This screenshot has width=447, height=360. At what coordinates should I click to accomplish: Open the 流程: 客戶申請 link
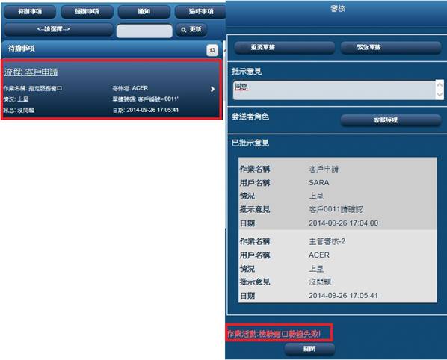pos(31,72)
